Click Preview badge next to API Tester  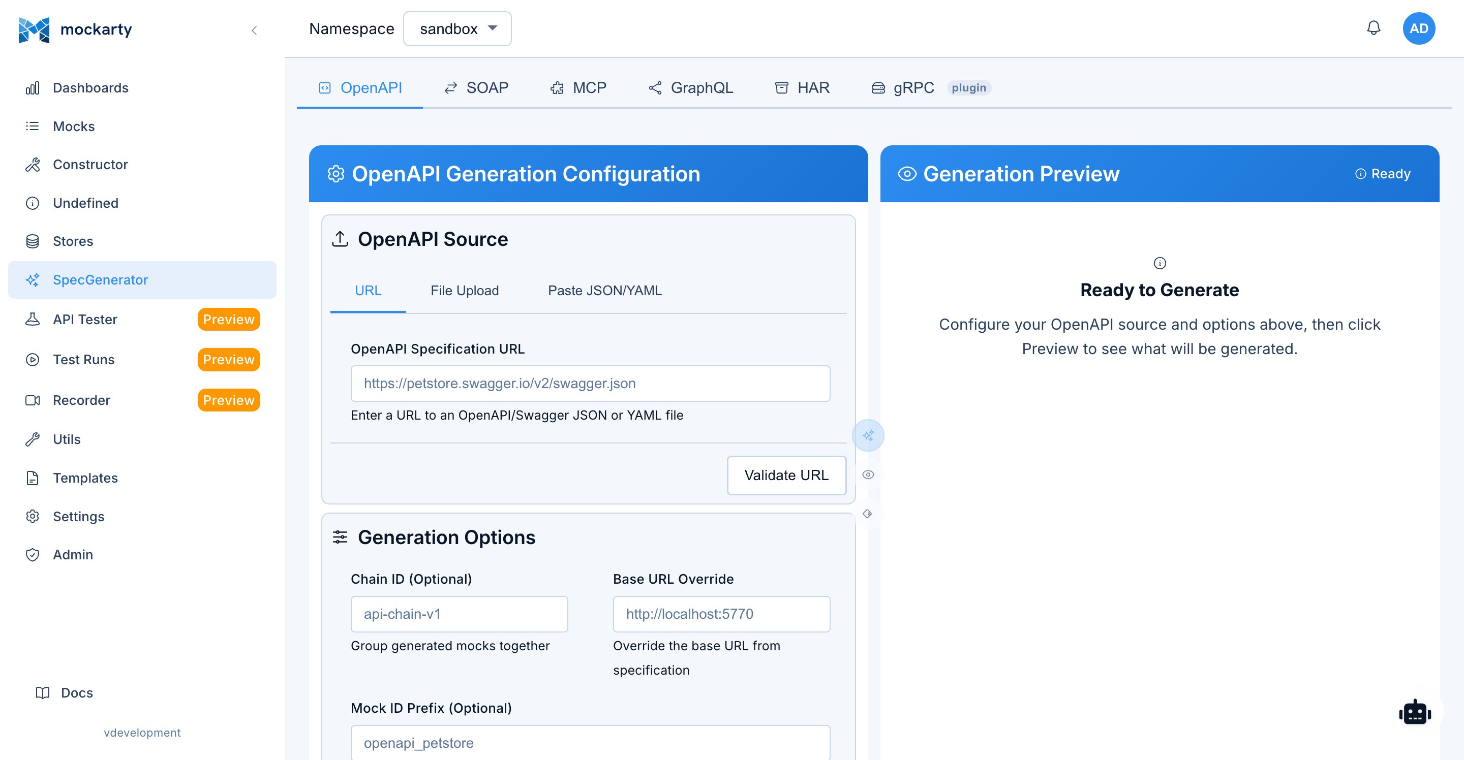point(228,319)
